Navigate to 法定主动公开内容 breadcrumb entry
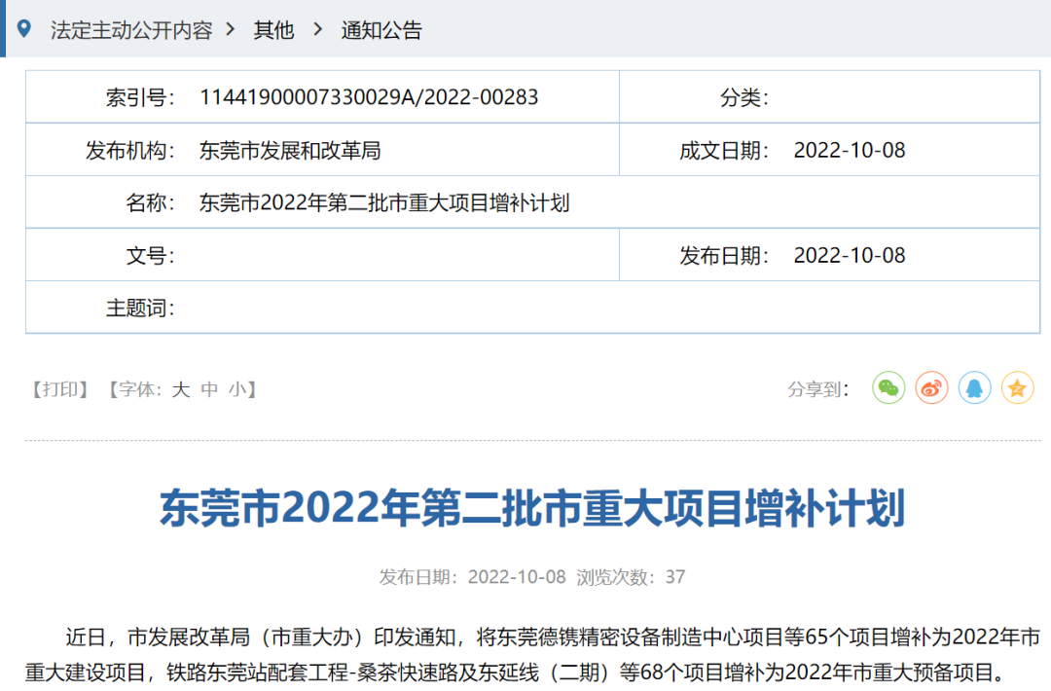Viewport: 1051px width, 691px height. (x=131, y=30)
